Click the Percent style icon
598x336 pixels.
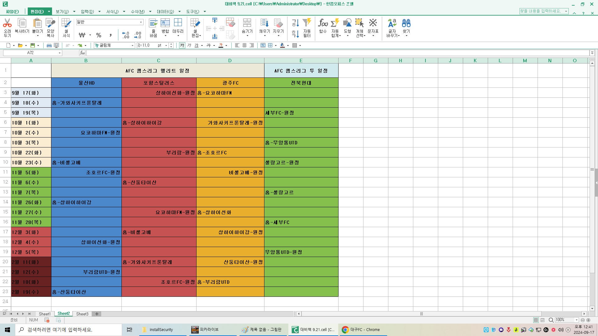pos(99,35)
